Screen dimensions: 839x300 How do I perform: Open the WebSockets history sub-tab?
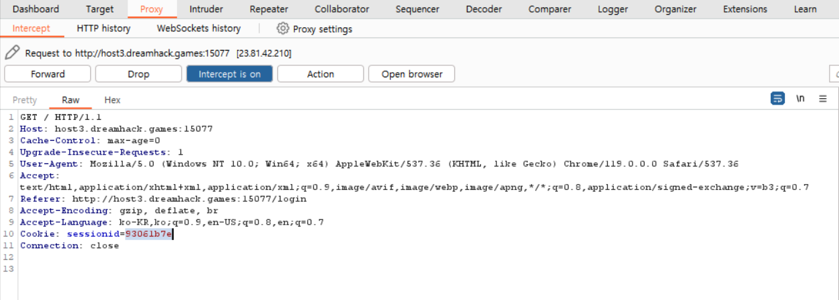[x=198, y=29]
